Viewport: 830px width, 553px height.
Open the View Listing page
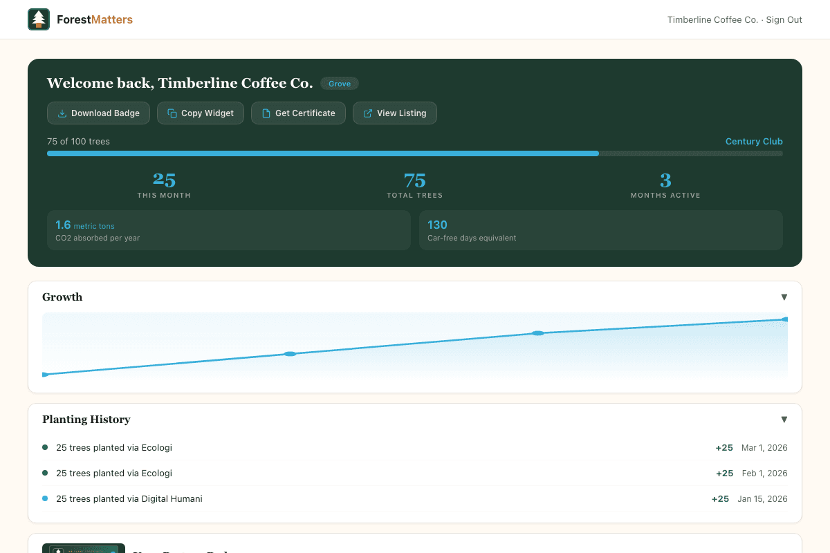394,113
